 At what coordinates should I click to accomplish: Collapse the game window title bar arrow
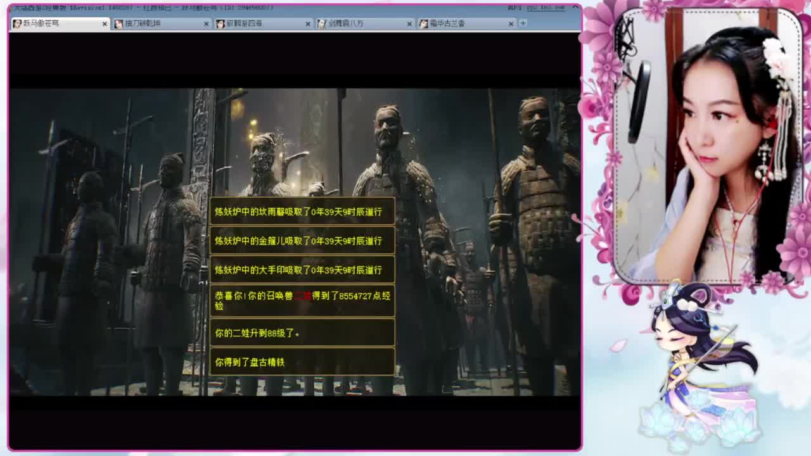(x=575, y=8)
